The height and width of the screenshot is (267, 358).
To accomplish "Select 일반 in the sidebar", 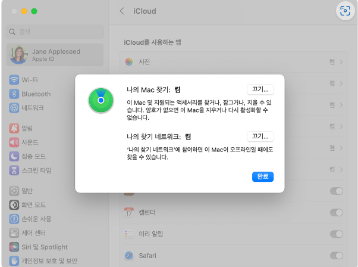I will (27, 191).
